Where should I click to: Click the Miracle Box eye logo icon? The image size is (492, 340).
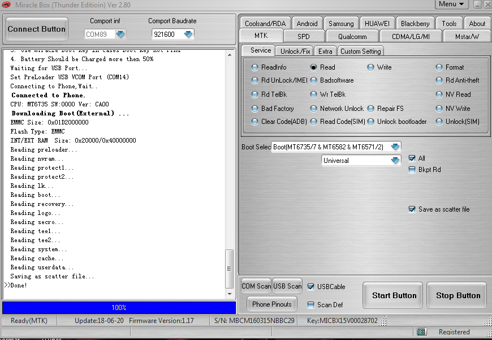[x=6, y=5]
